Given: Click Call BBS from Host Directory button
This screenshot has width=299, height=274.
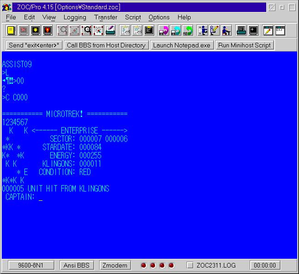Looking at the screenshot, I should pyautogui.click(x=106, y=45).
